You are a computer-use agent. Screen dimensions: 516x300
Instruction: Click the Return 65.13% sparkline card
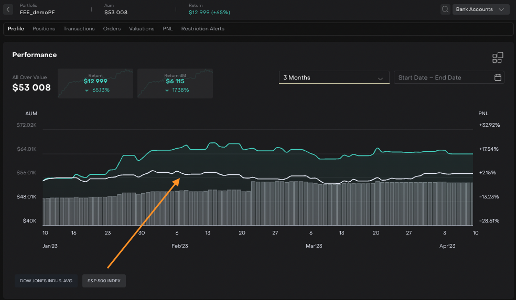(x=95, y=83)
